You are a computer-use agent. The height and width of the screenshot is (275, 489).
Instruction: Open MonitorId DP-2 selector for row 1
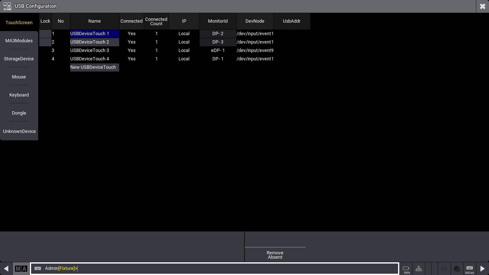click(x=218, y=34)
